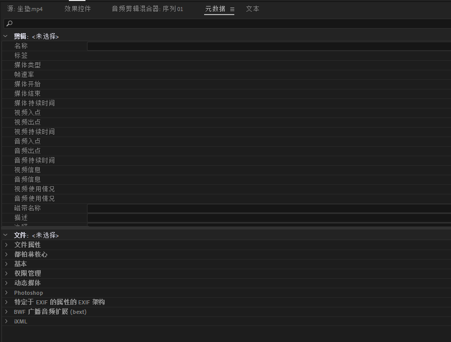The image size is (451, 342).
Task: Select the 文本 tab
Action: coord(252,9)
